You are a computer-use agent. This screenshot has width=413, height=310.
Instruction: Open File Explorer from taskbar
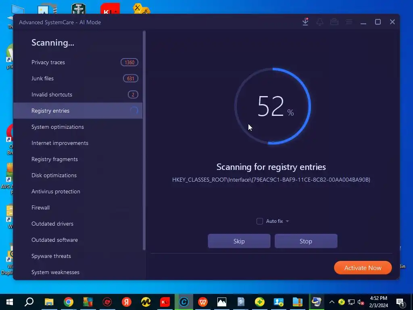49,302
